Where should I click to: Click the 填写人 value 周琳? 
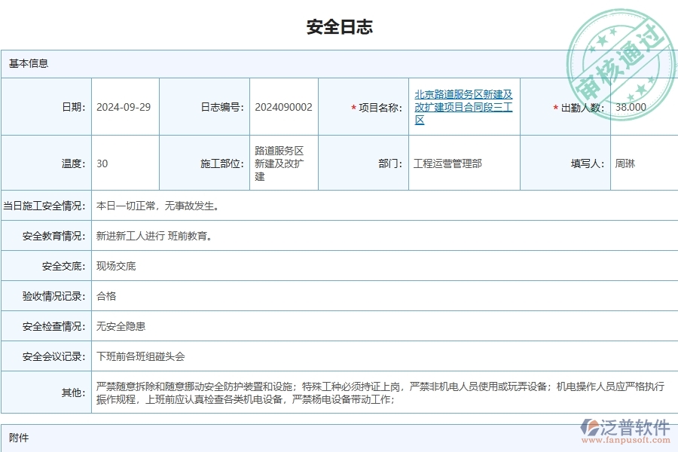pyautogui.click(x=625, y=163)
